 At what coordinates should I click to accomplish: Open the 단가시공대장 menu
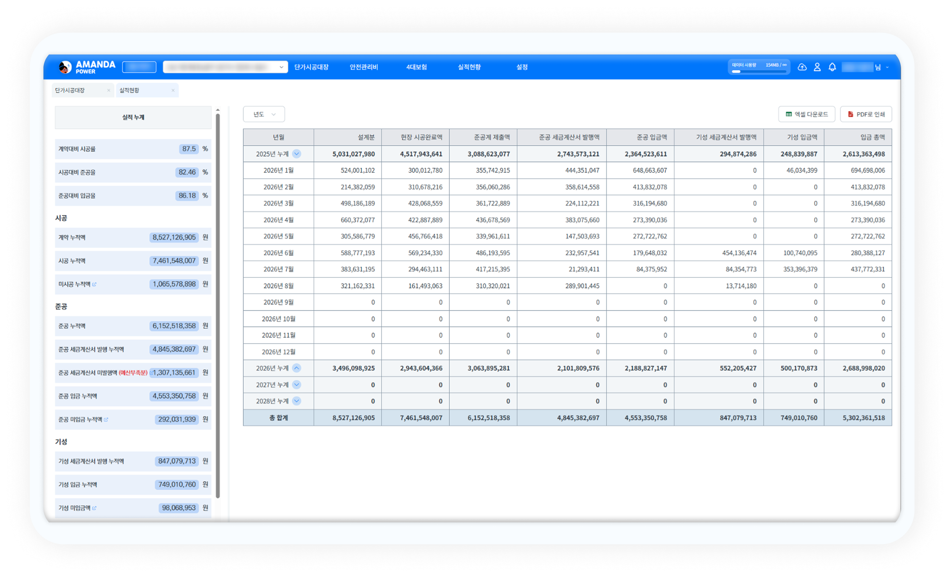[x=311, y=67]
